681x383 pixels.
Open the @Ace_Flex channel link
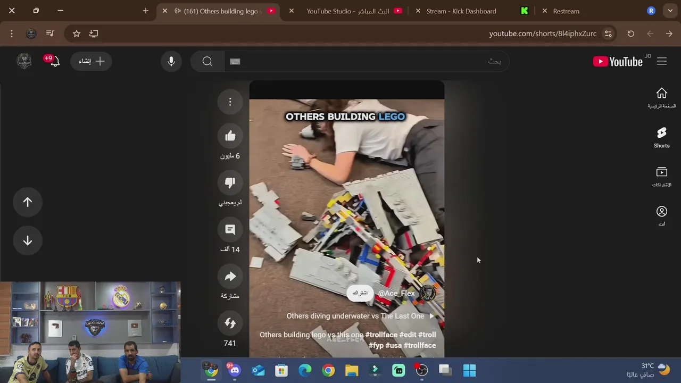coord(396,293)
